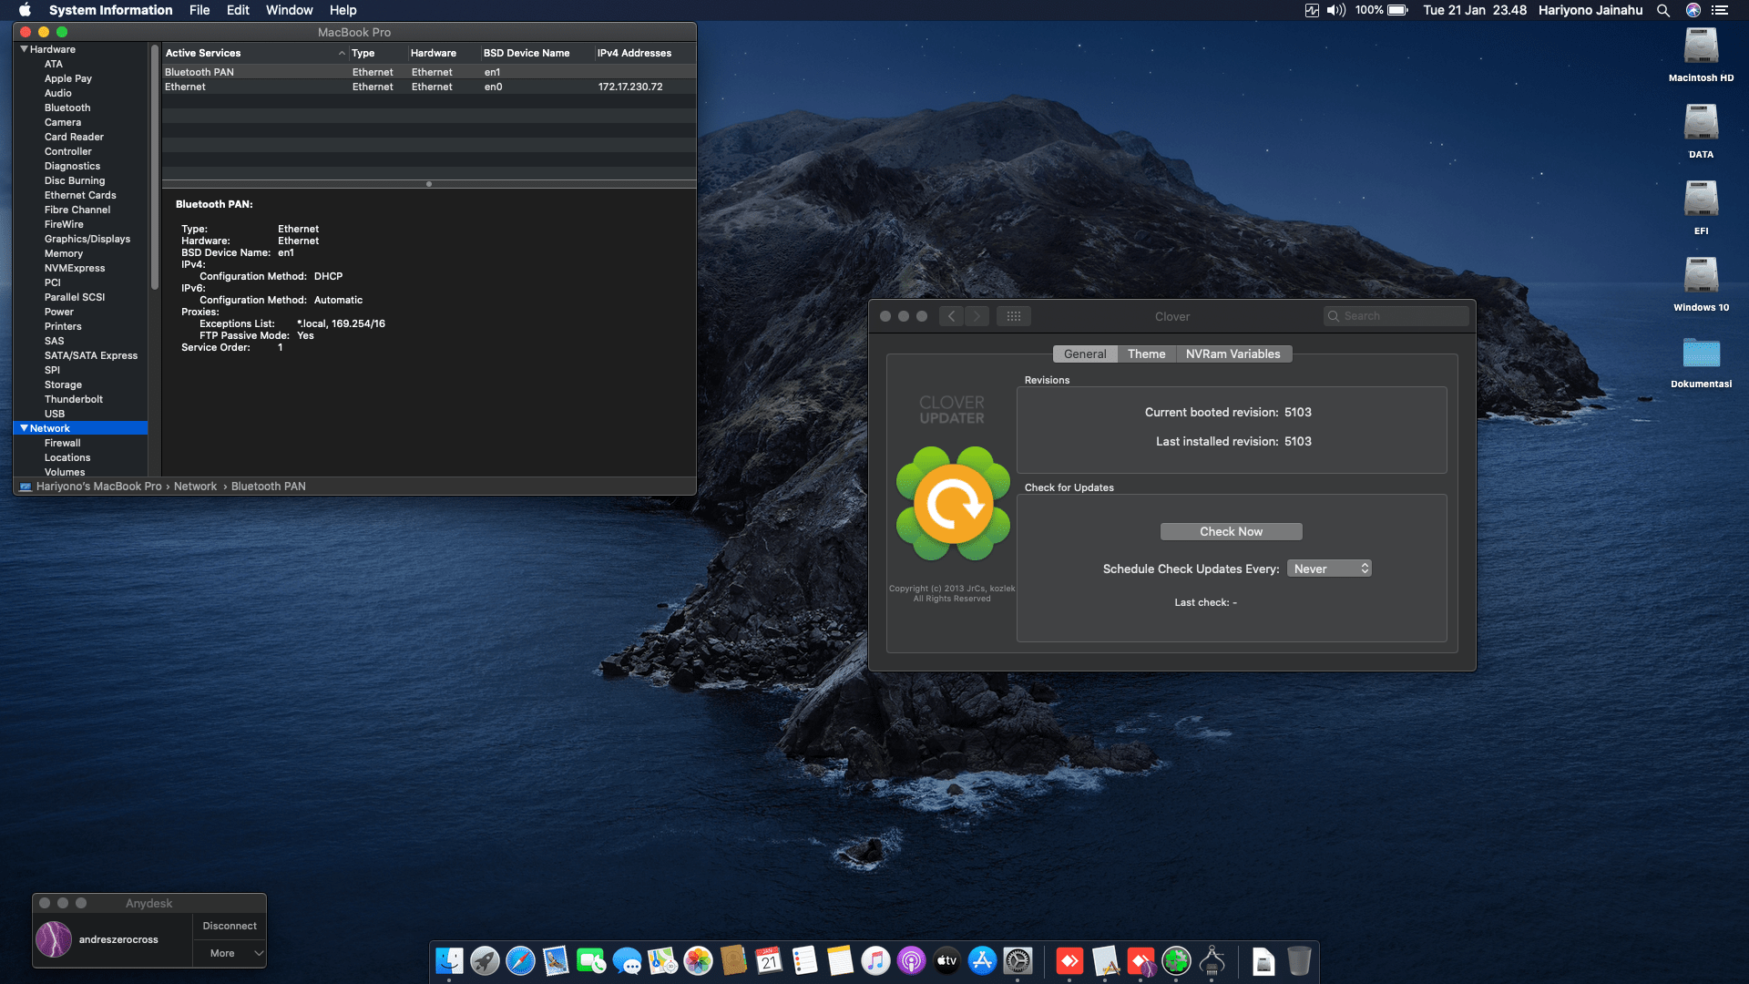Open App Store from the Dock
The width and height of the screenshot is (1749, 984).
click(x=982, y=960)
